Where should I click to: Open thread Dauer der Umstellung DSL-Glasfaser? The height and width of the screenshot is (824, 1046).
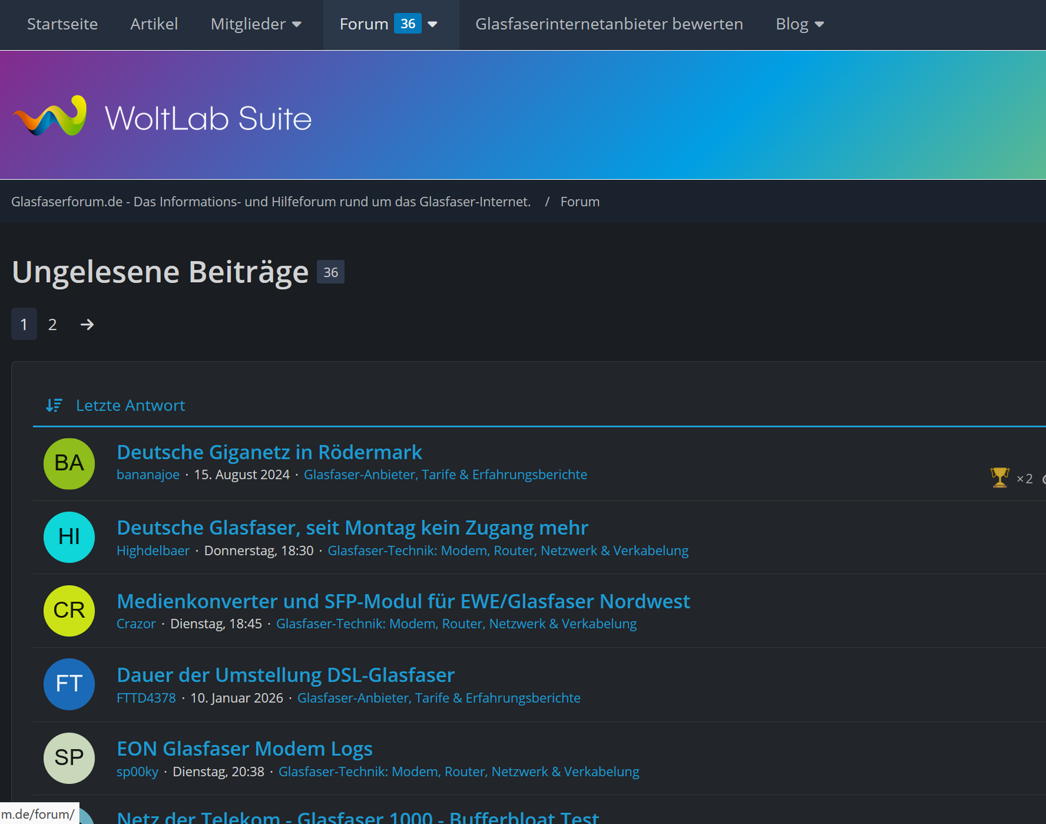point(286,675)
